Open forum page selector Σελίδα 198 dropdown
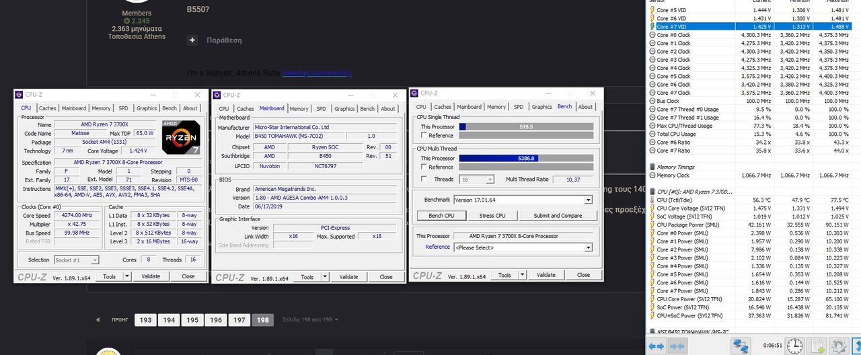The width and height of the screenshot is (861, 355). (x=310, y=320)
